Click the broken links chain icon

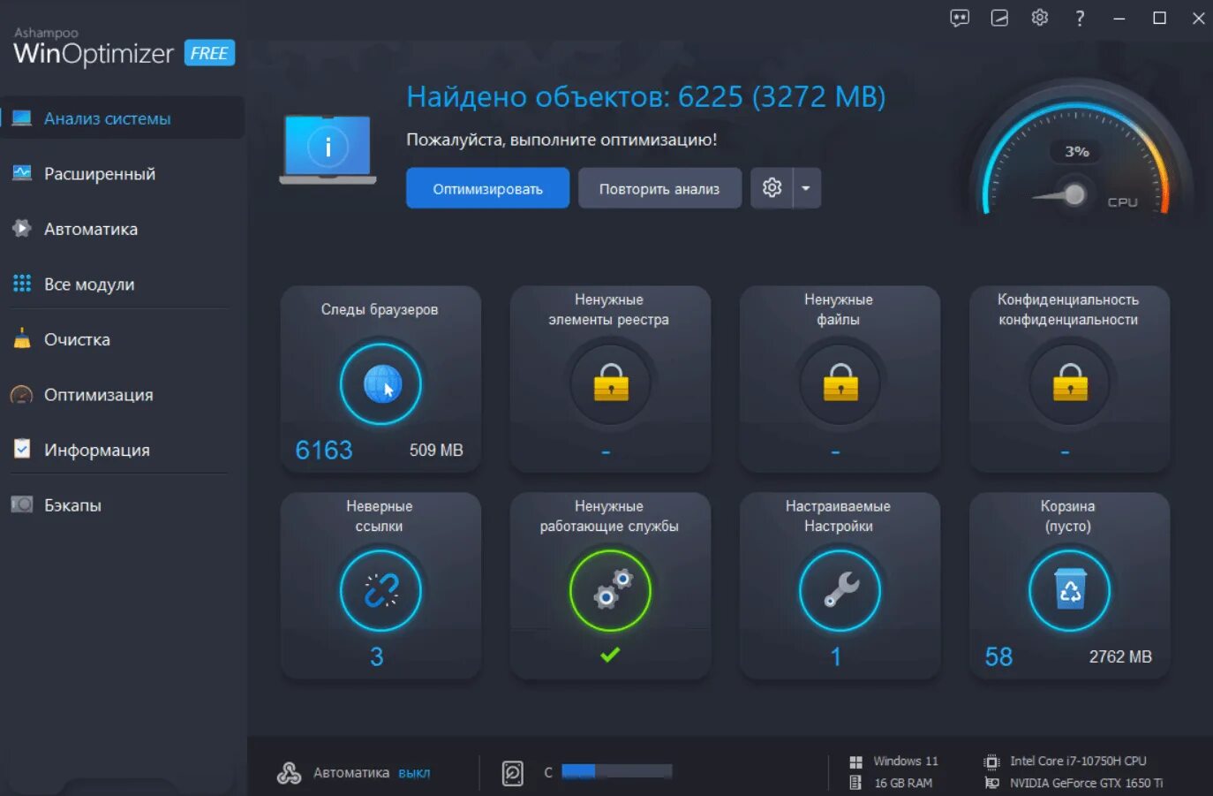[x=380, y=590]
